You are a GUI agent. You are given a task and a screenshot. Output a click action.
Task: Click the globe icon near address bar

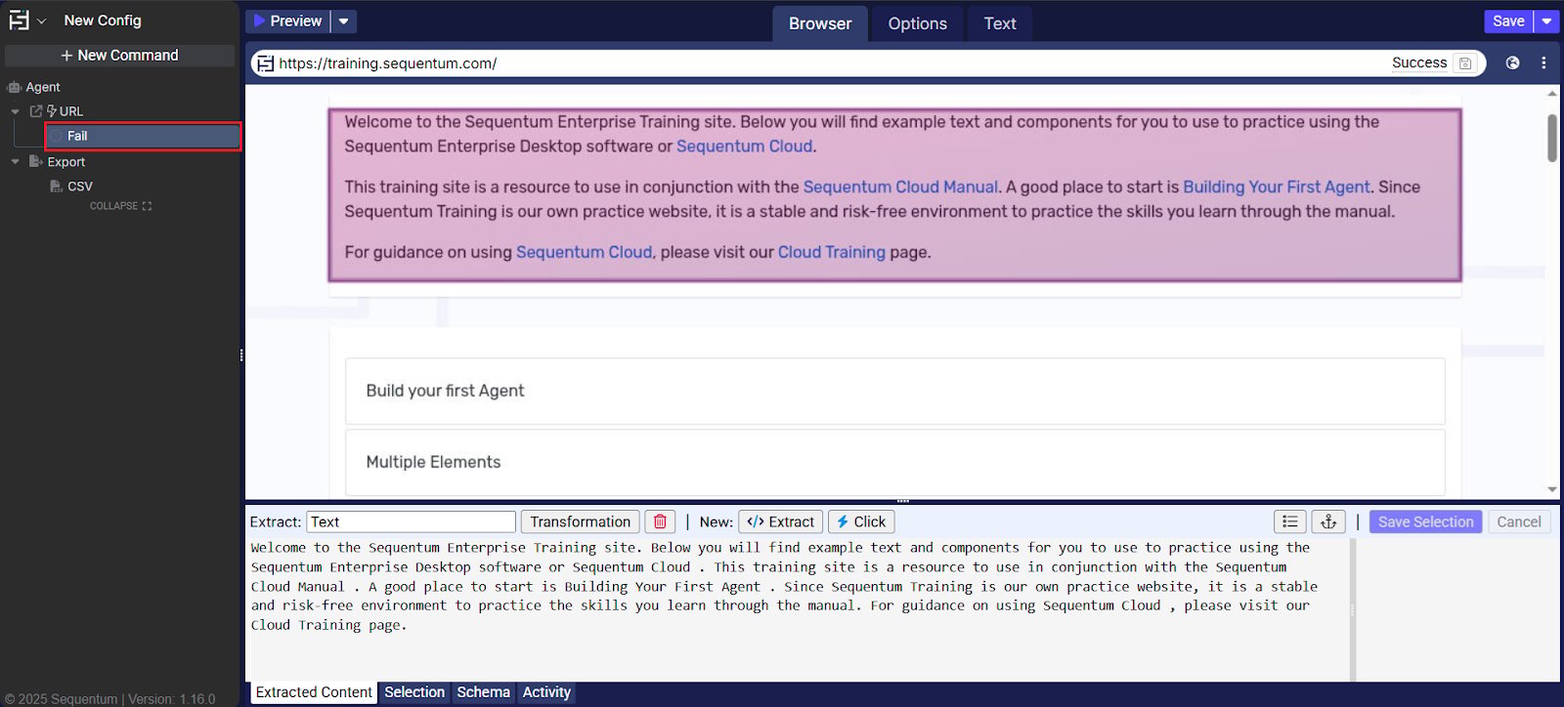click(x=1512, y=62)
